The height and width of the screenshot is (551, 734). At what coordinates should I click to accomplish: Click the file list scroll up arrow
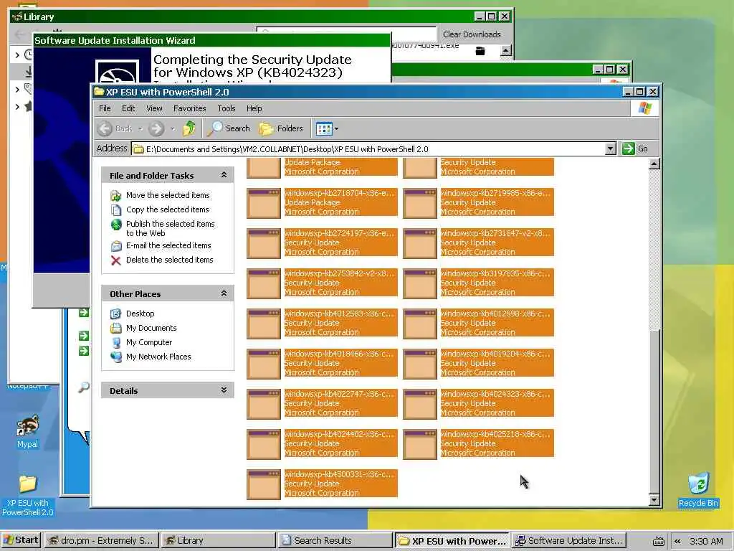pos(654,164)
